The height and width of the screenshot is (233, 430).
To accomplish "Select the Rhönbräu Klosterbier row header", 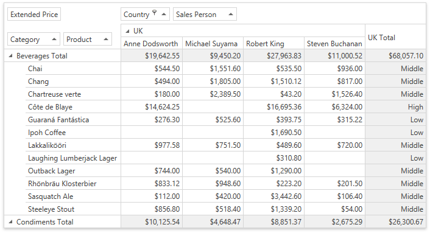I will [73, 184].
